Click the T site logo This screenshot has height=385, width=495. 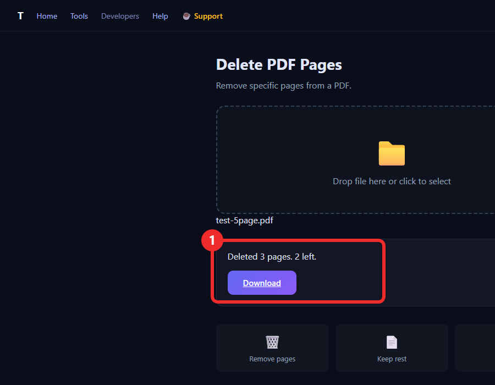20,16
